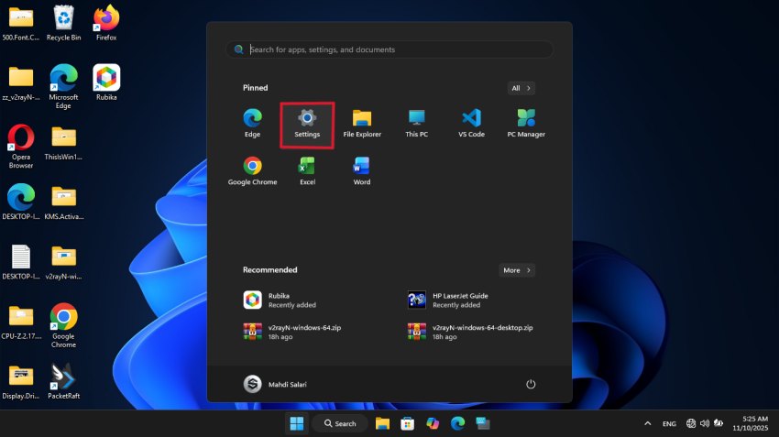Select Display.Dri... desktop folder
The height and width of the screenshot is (437, 779).
[x=21, y=381]
